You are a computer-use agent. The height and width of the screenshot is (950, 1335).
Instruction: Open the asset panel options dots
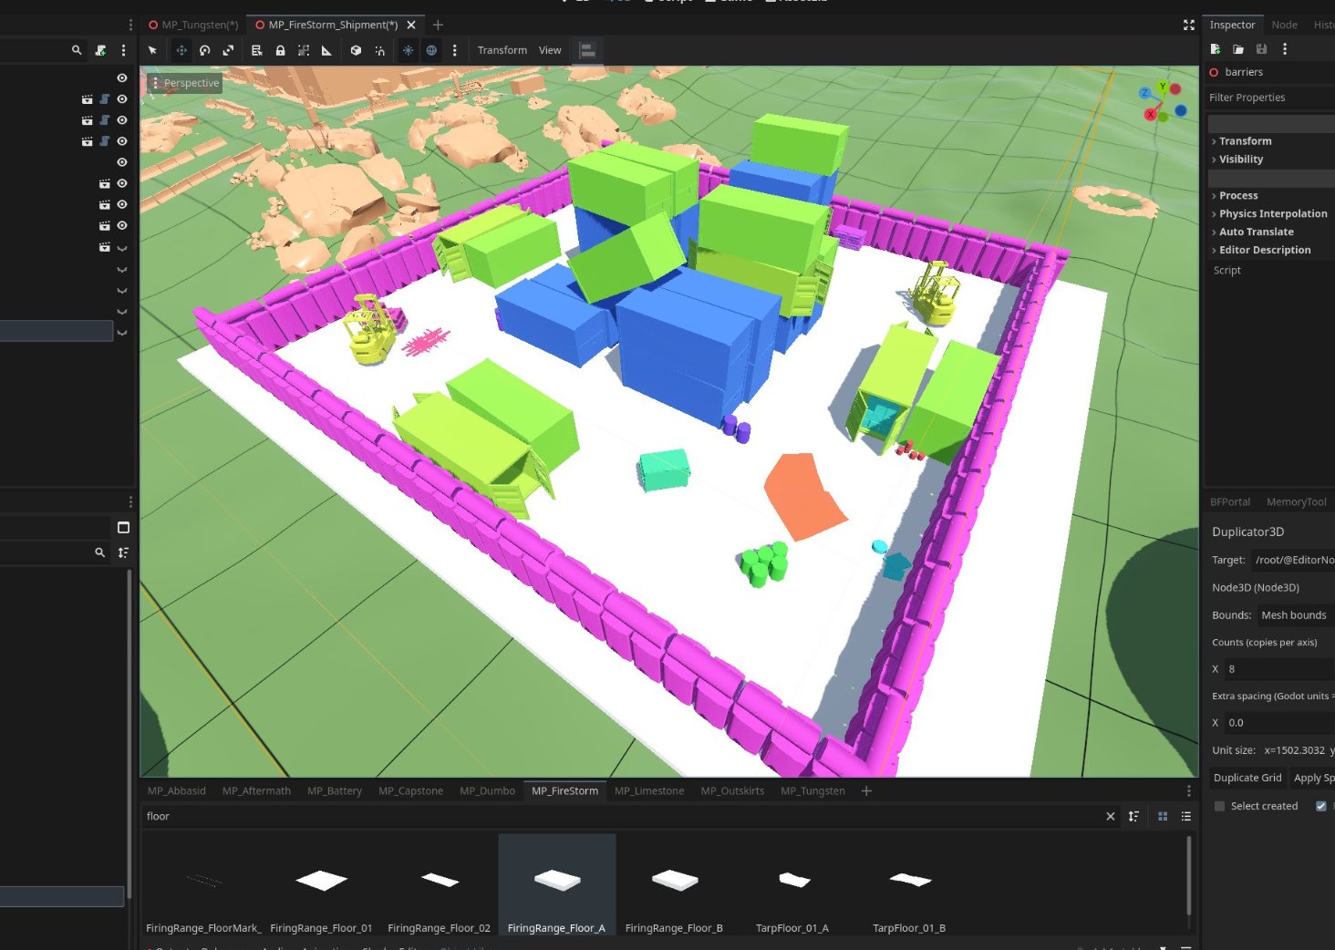(x=1188, y=790)
